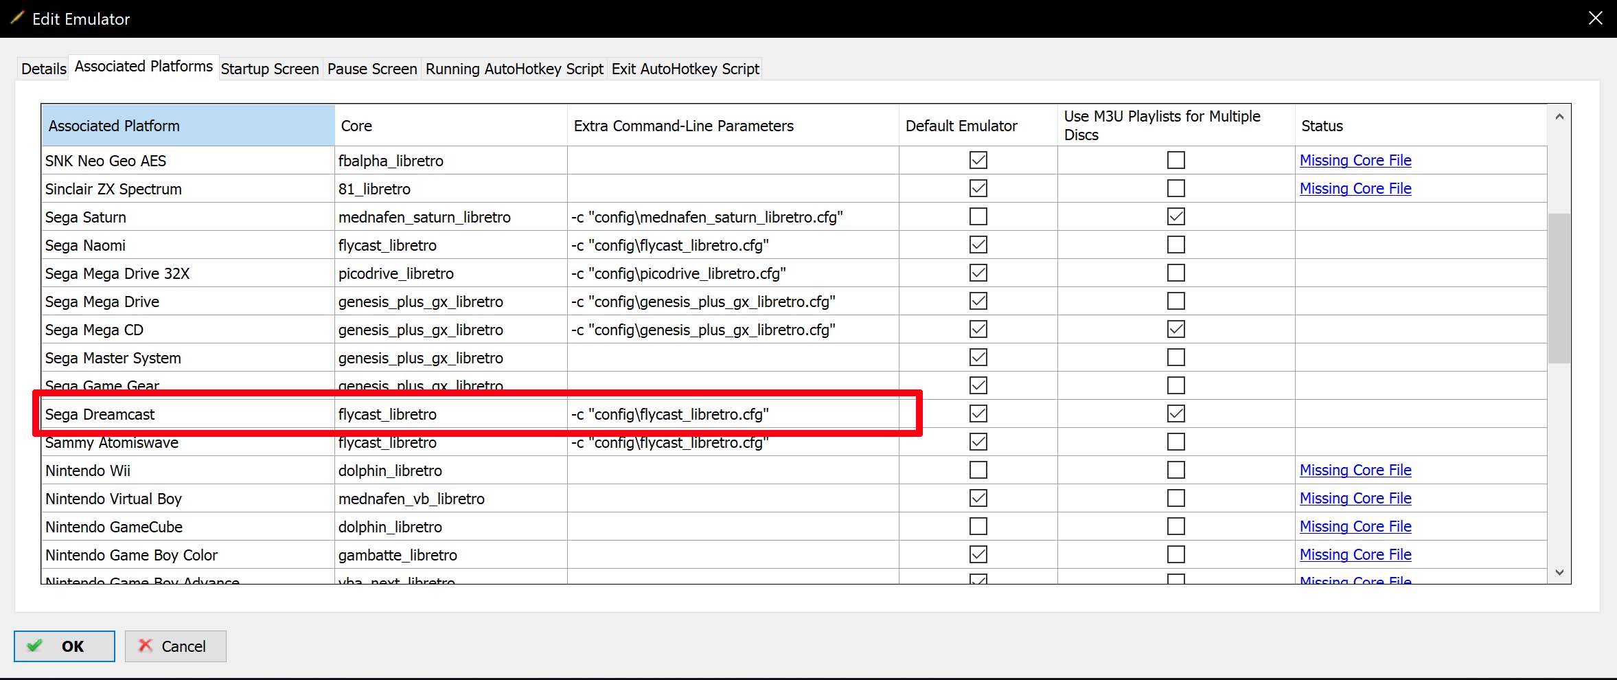Toggle Default Emulator checkbox for Sega Saturn
The height and width of the screenshot is (680, 1617).
click(x=978, y=216)
